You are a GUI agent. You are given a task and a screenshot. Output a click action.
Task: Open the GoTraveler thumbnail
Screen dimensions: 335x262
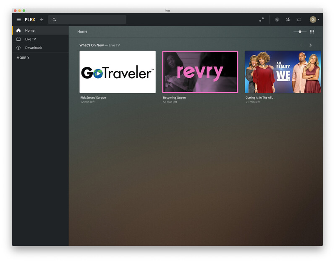point(118,72)
